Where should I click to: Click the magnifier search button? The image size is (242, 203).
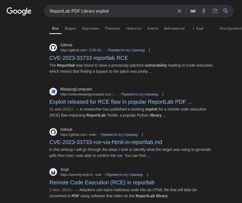coord(226,11)
